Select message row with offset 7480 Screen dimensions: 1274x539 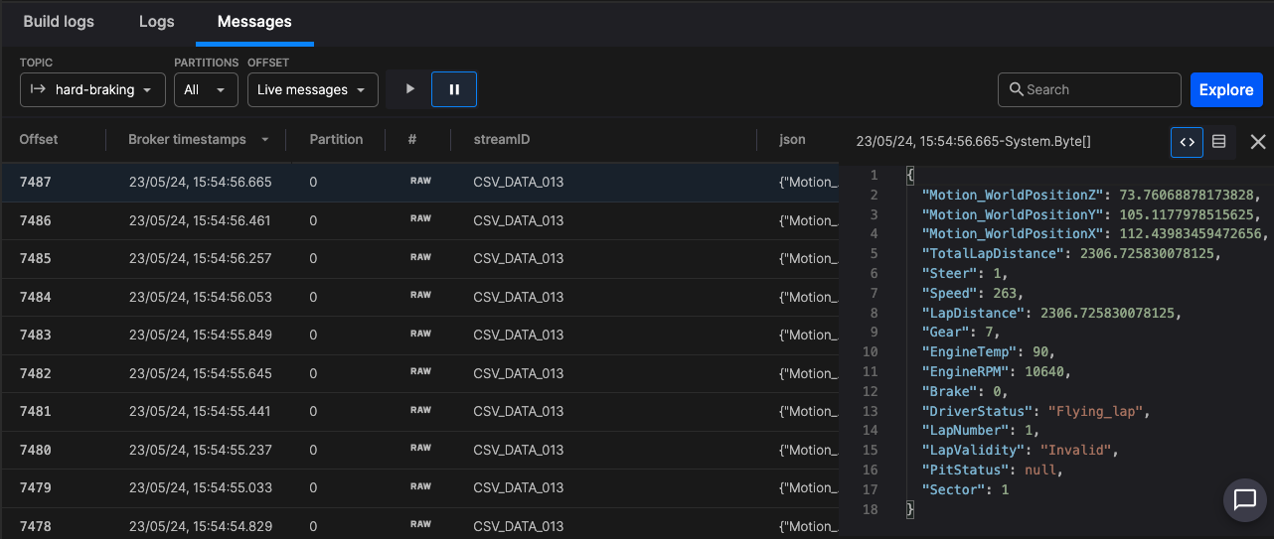(x=398, y=450)
